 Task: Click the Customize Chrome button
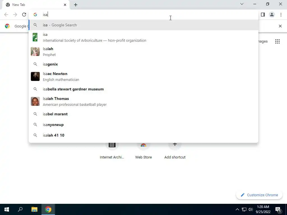point(259,195)
